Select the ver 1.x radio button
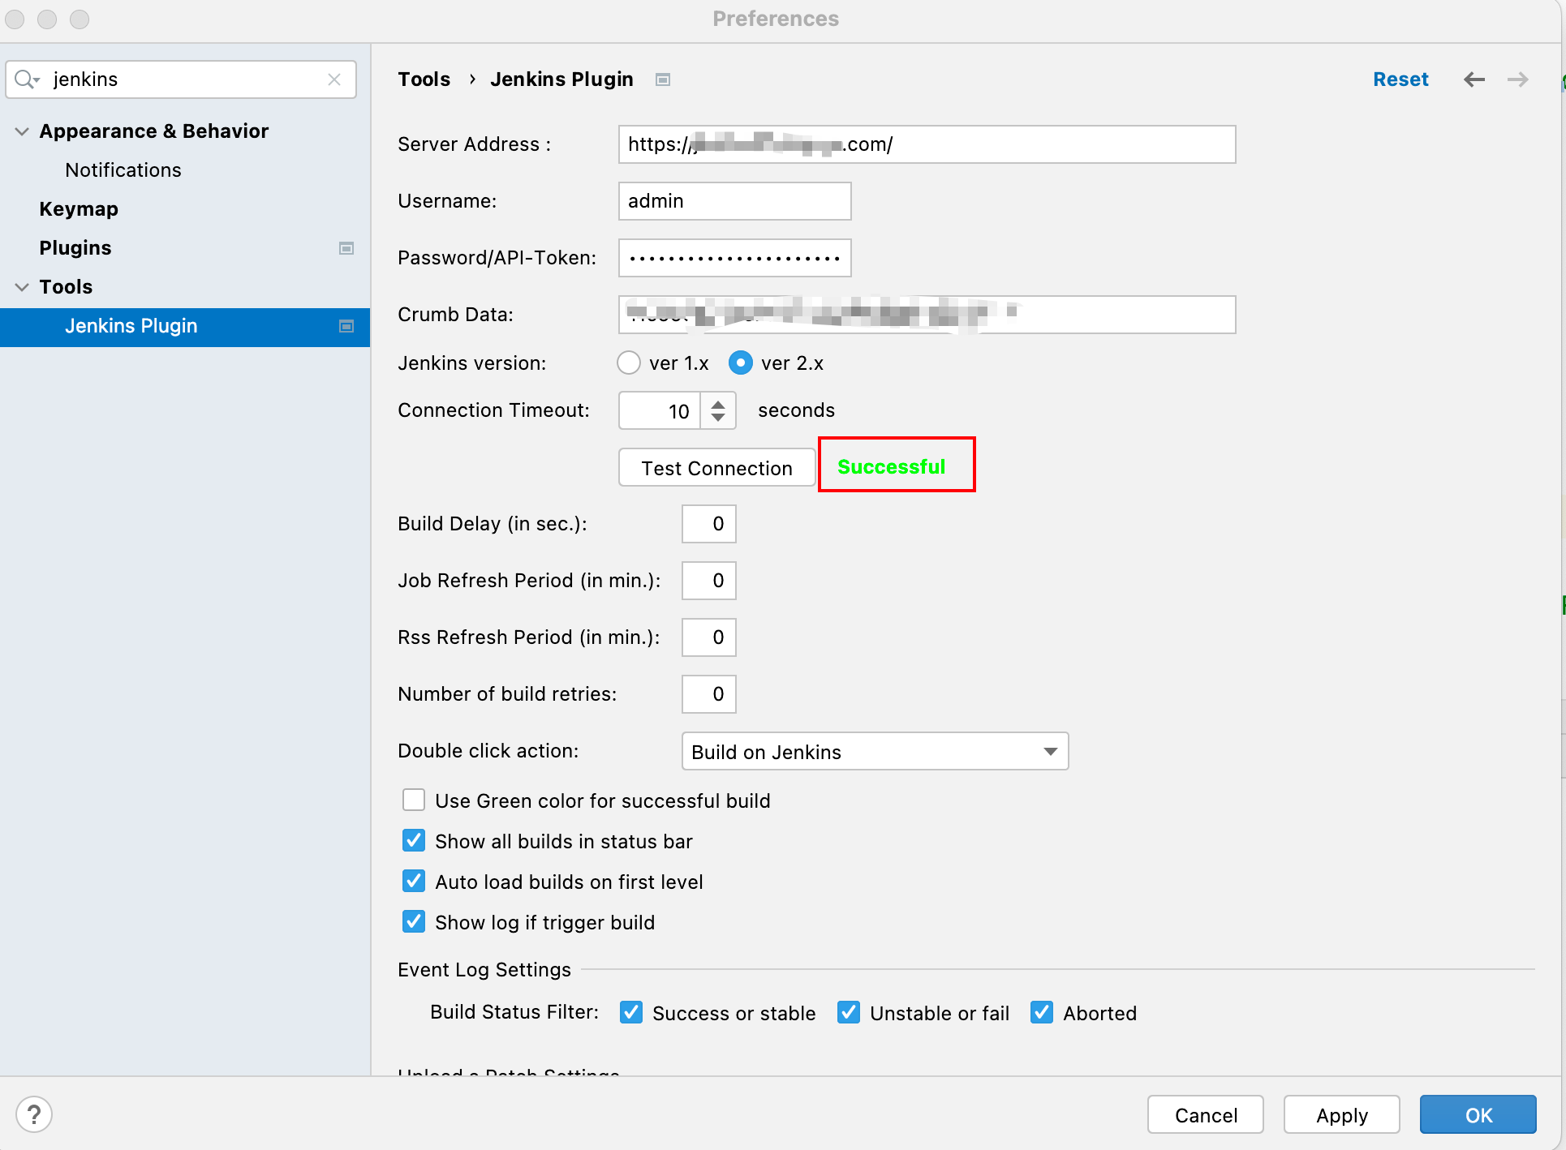 coord(629,363)
